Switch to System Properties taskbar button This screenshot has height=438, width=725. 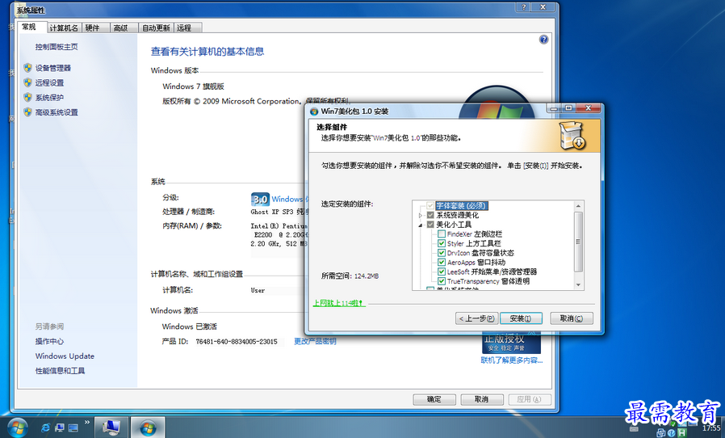111,427
